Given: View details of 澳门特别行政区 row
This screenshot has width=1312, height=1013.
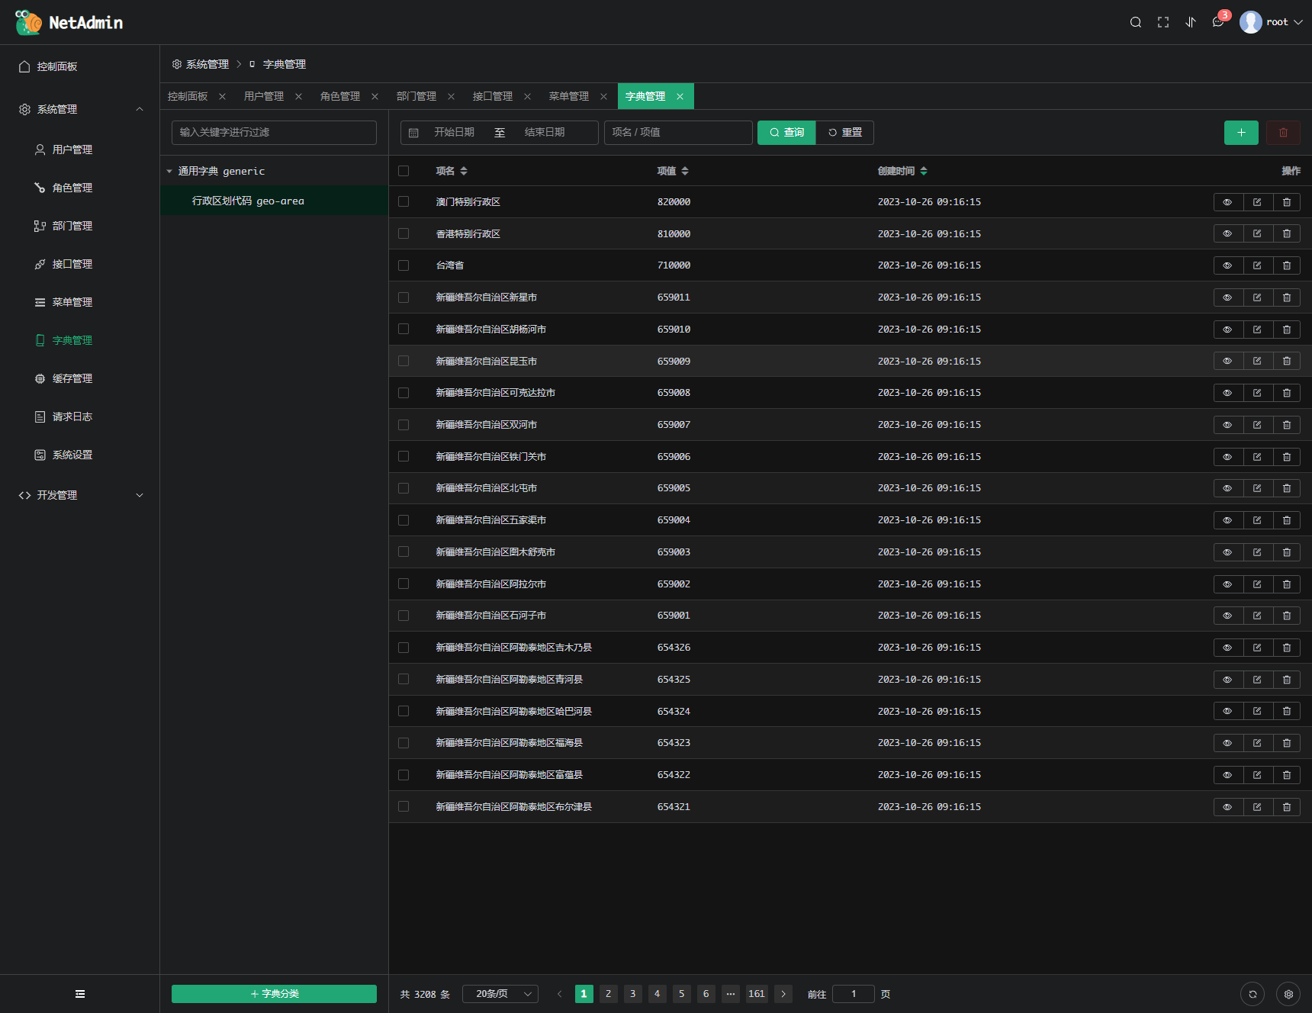Looking at the screenshot, I should [x=1227, y=202].
